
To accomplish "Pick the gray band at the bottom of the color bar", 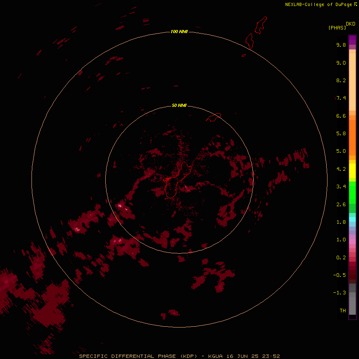I will 352,306.
